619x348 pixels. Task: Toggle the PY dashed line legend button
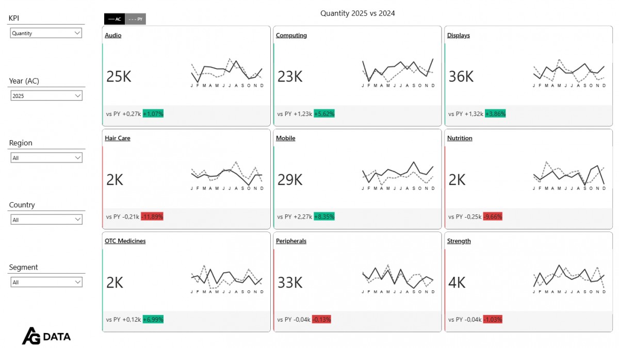pos(136,19)
